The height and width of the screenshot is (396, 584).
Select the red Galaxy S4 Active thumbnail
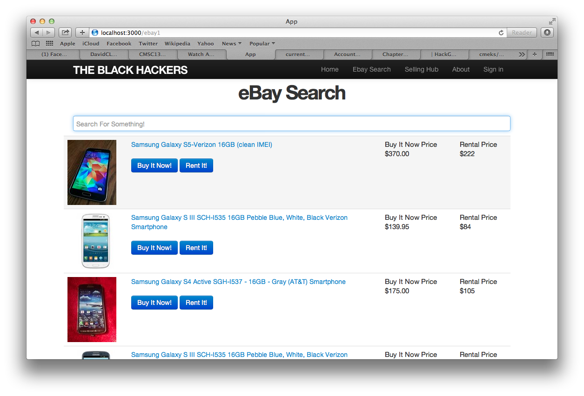[92, 310]
